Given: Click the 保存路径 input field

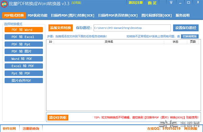Looking at the screenshot, I should (x=132, y=28).
